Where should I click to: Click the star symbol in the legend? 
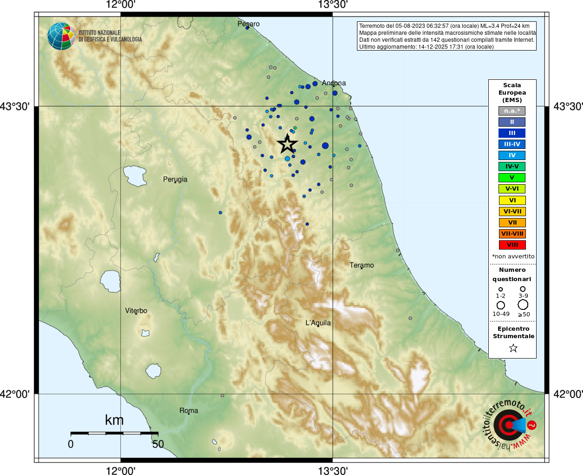pyautogui.click(x=513, y=348)
